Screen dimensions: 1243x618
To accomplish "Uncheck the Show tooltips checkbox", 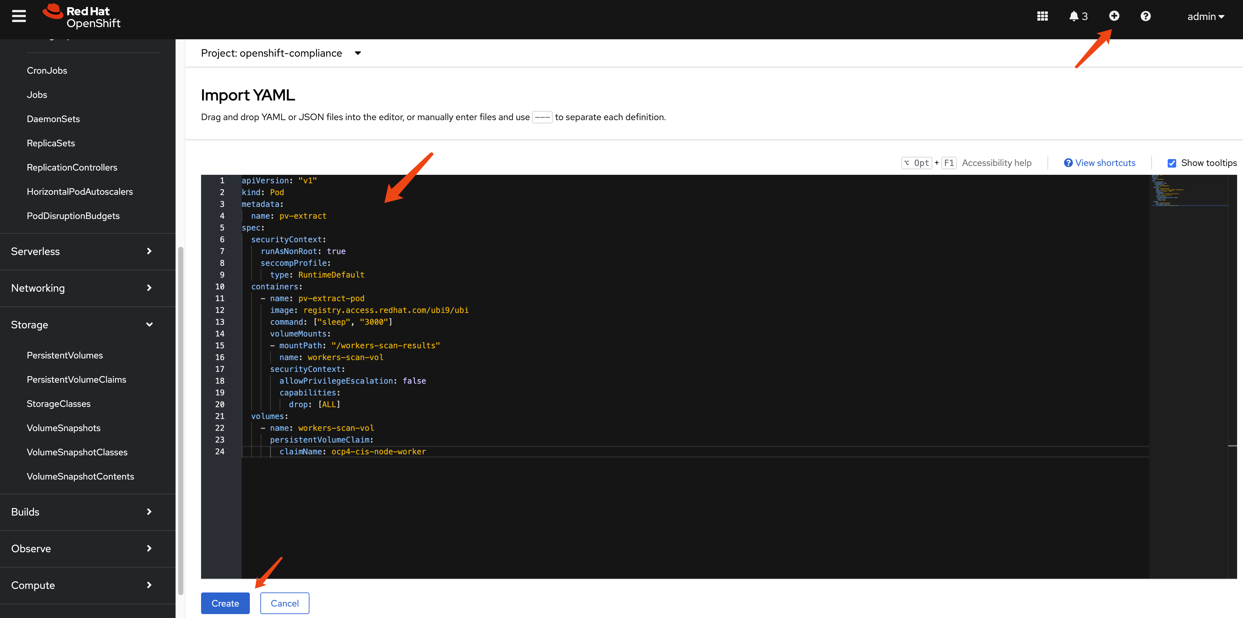I will (1172, 163).
